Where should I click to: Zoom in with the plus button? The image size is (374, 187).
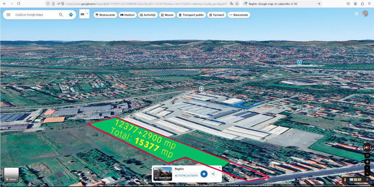(x=367, y=168)
